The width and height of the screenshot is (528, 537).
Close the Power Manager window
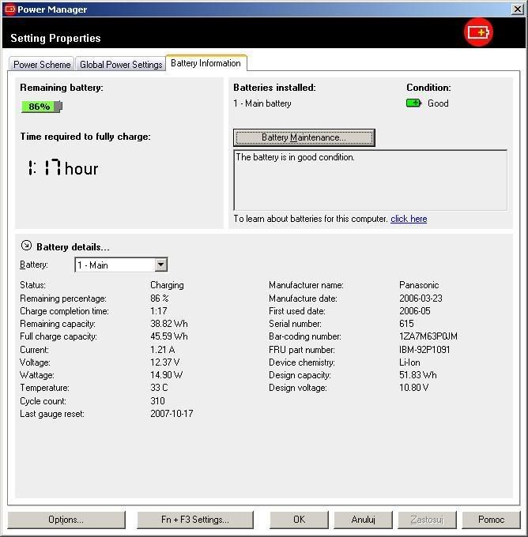pos(517,9)
